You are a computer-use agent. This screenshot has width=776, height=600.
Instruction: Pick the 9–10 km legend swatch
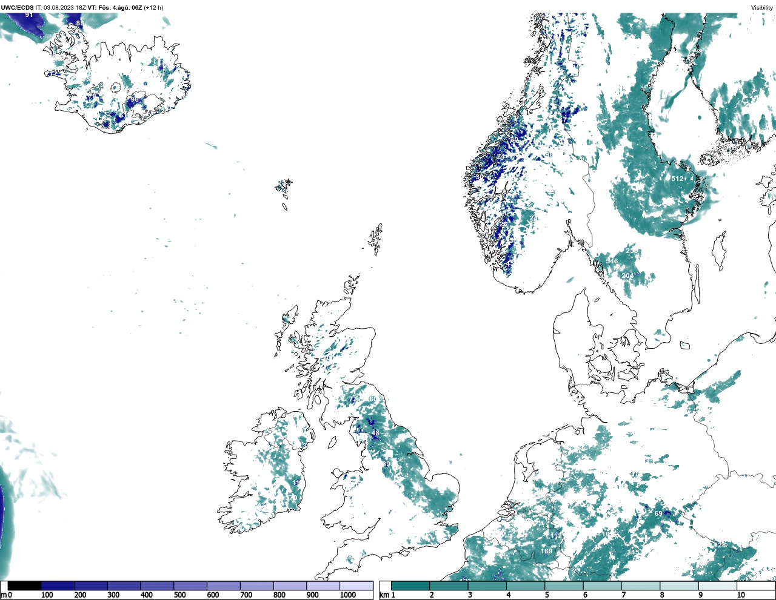click(717, 586)
